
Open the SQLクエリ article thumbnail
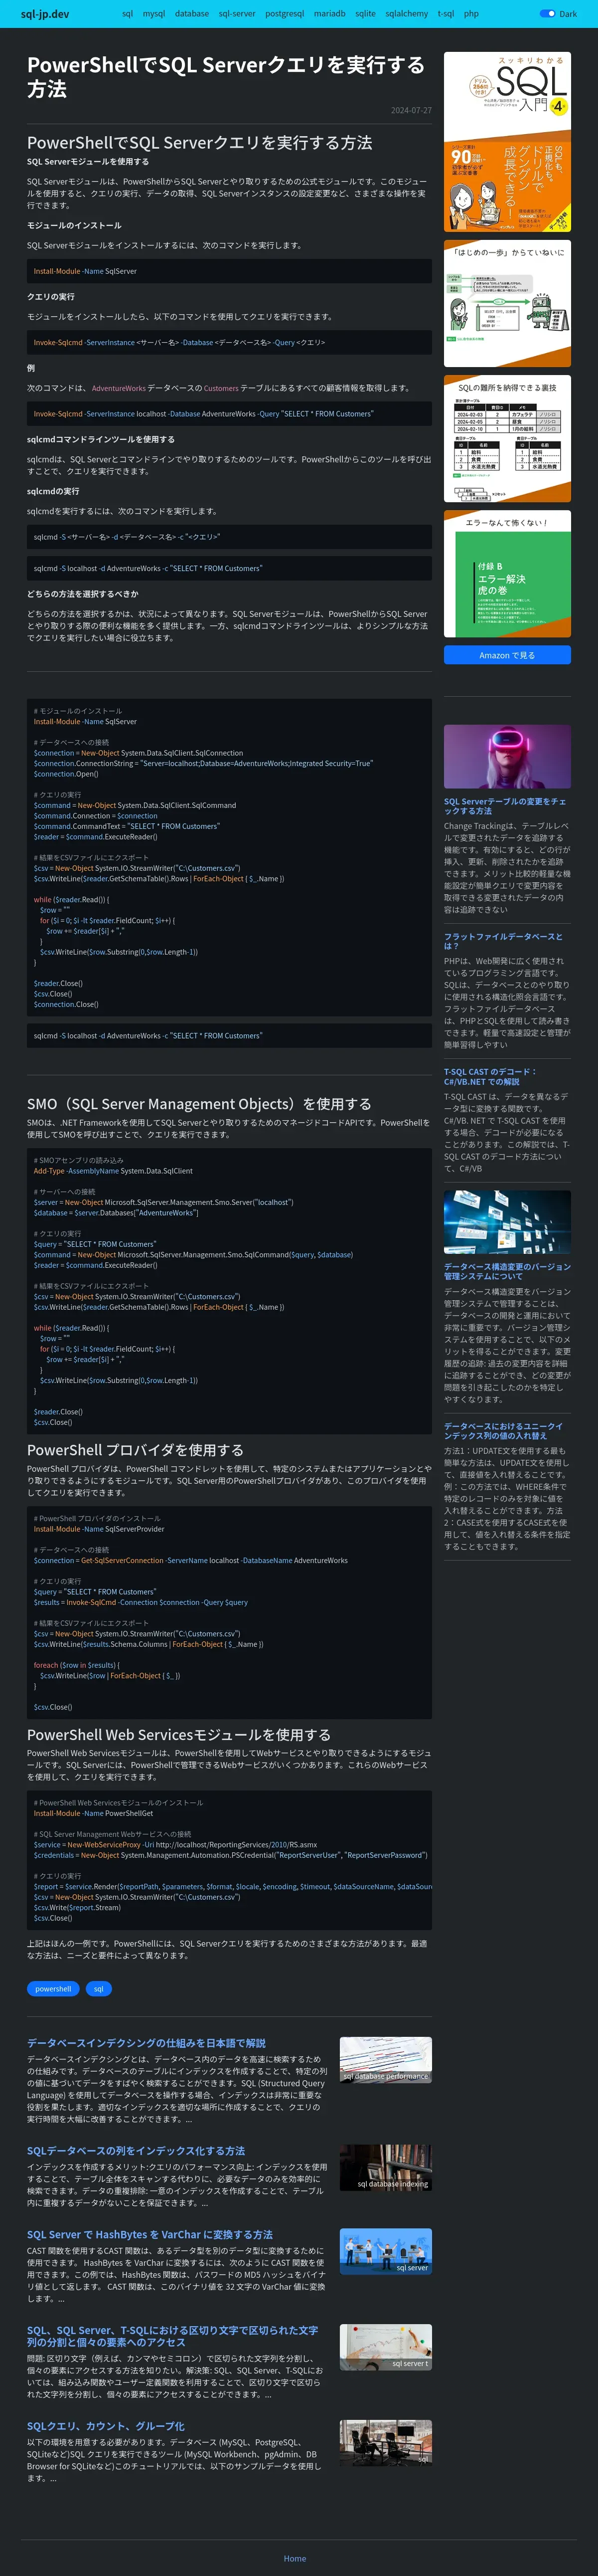tap(386, 2443)
